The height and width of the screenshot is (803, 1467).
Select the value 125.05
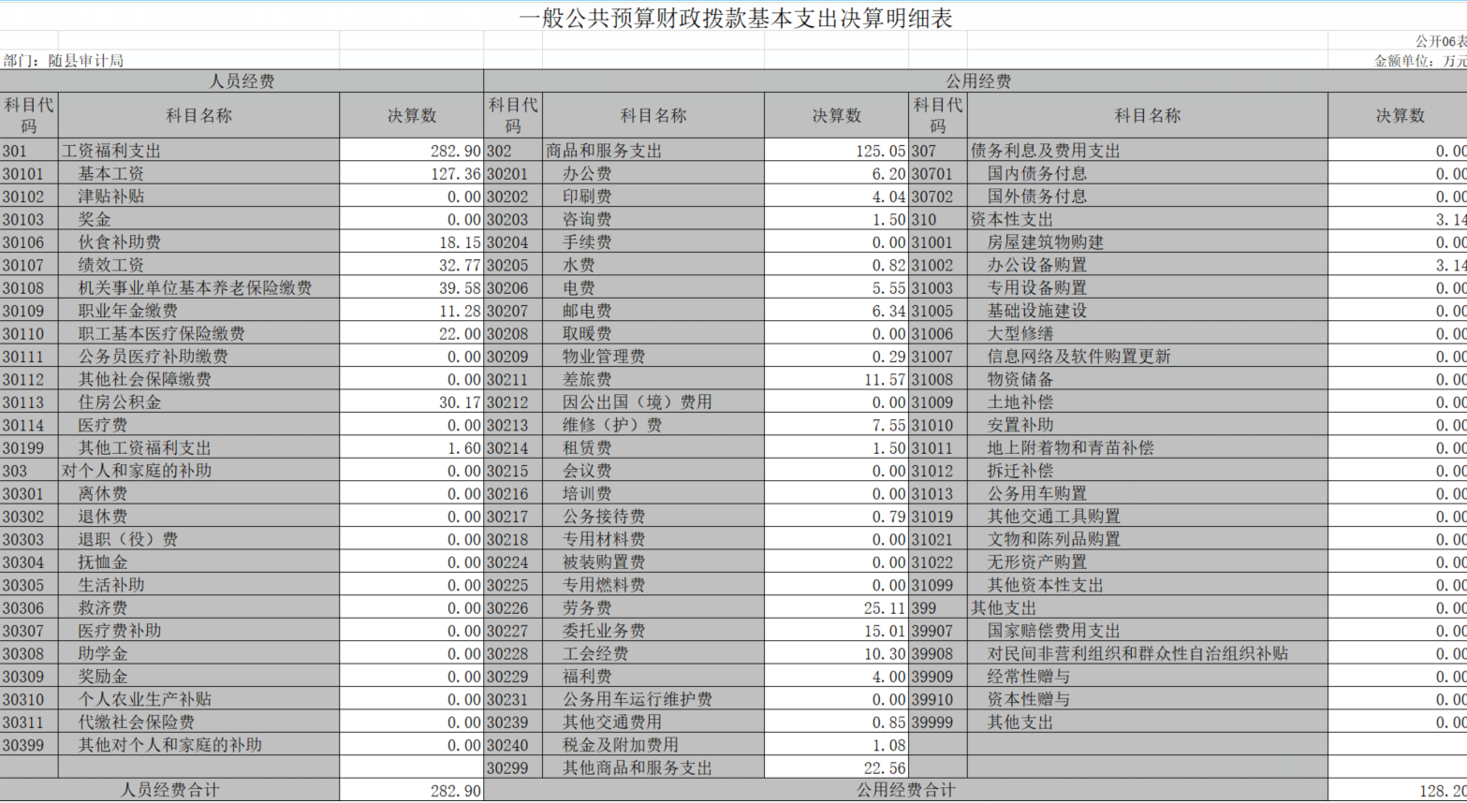pyautogui.click(x=836, y=151)
